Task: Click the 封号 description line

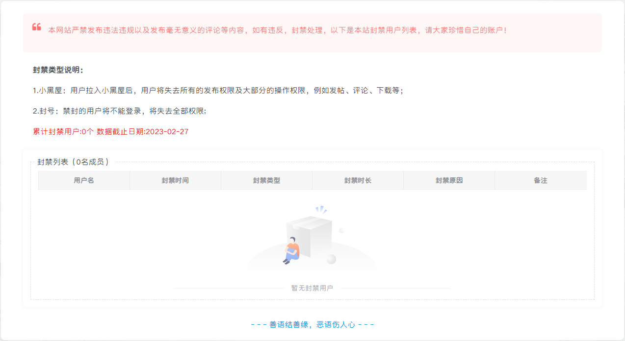Action: point(119,111)
